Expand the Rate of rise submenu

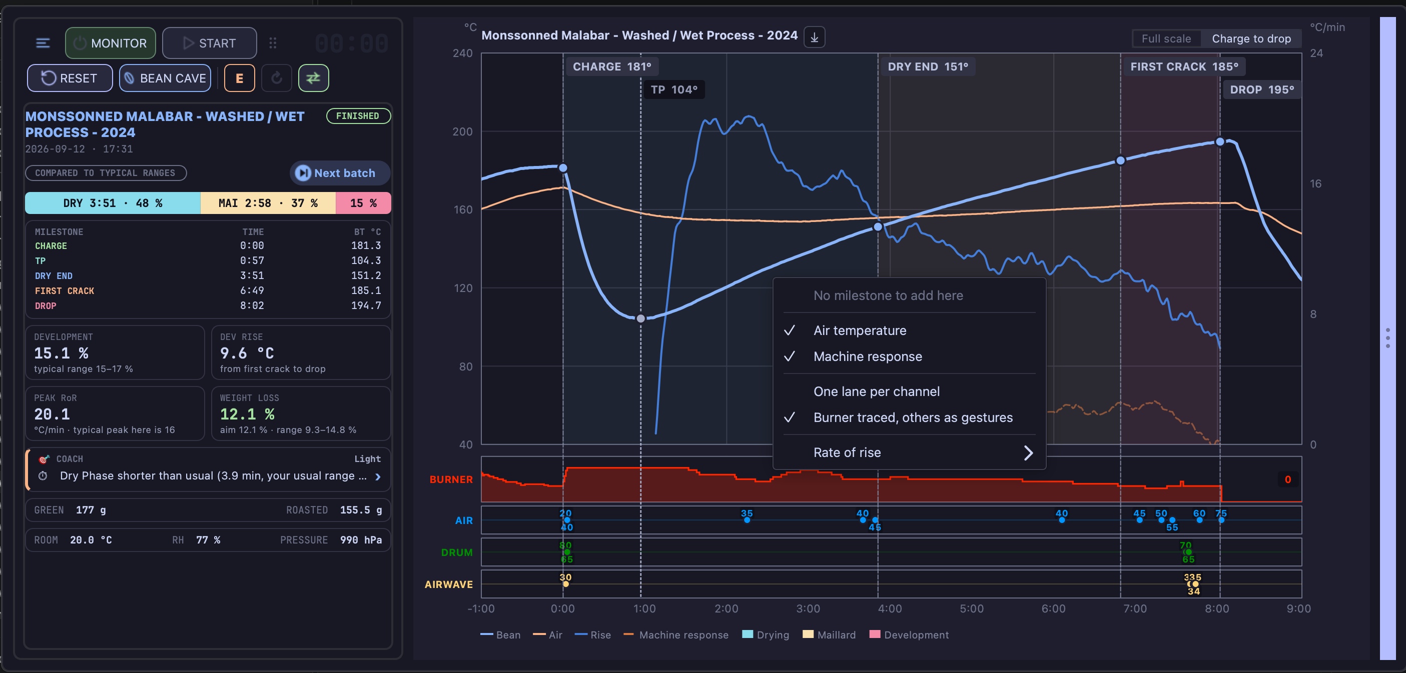click(909, 452)
